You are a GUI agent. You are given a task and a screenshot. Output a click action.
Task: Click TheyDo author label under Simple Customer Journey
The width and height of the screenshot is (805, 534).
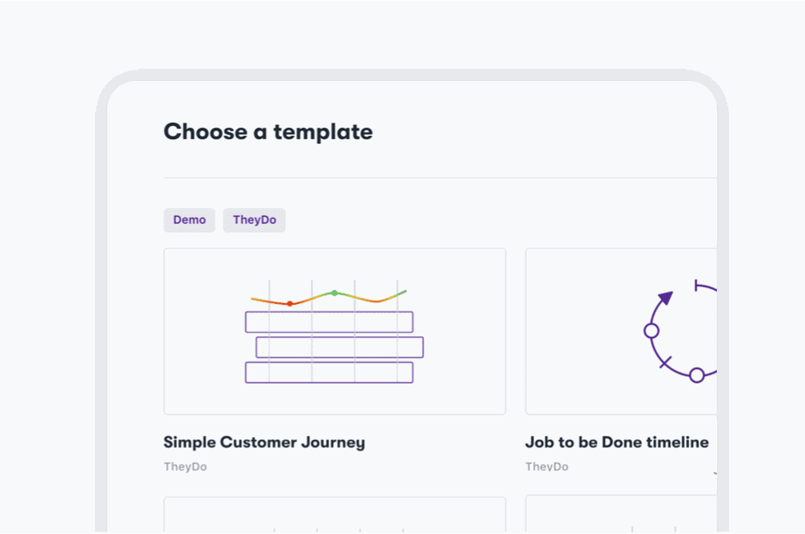tap(185, 466)
